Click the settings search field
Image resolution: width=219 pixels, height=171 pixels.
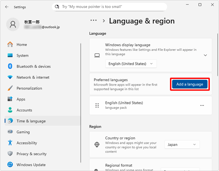tap(109, 7)
